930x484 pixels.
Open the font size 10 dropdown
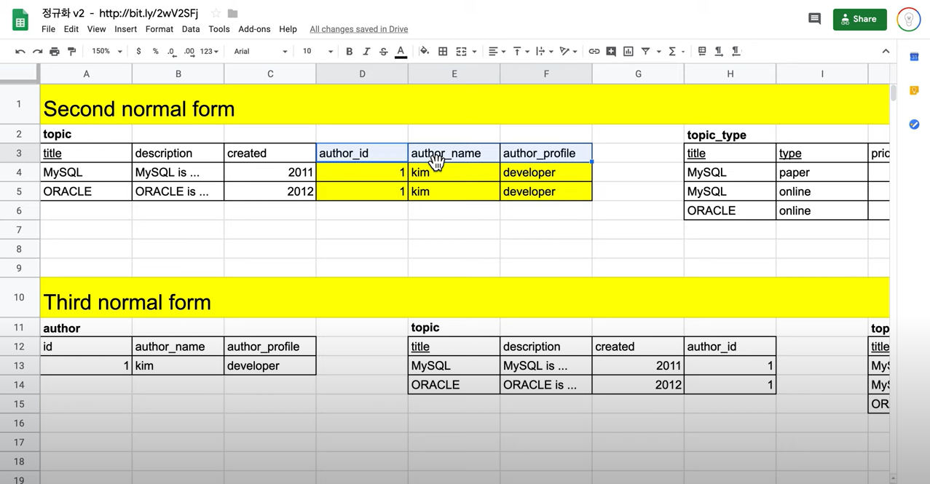click(x=318, y=52)
